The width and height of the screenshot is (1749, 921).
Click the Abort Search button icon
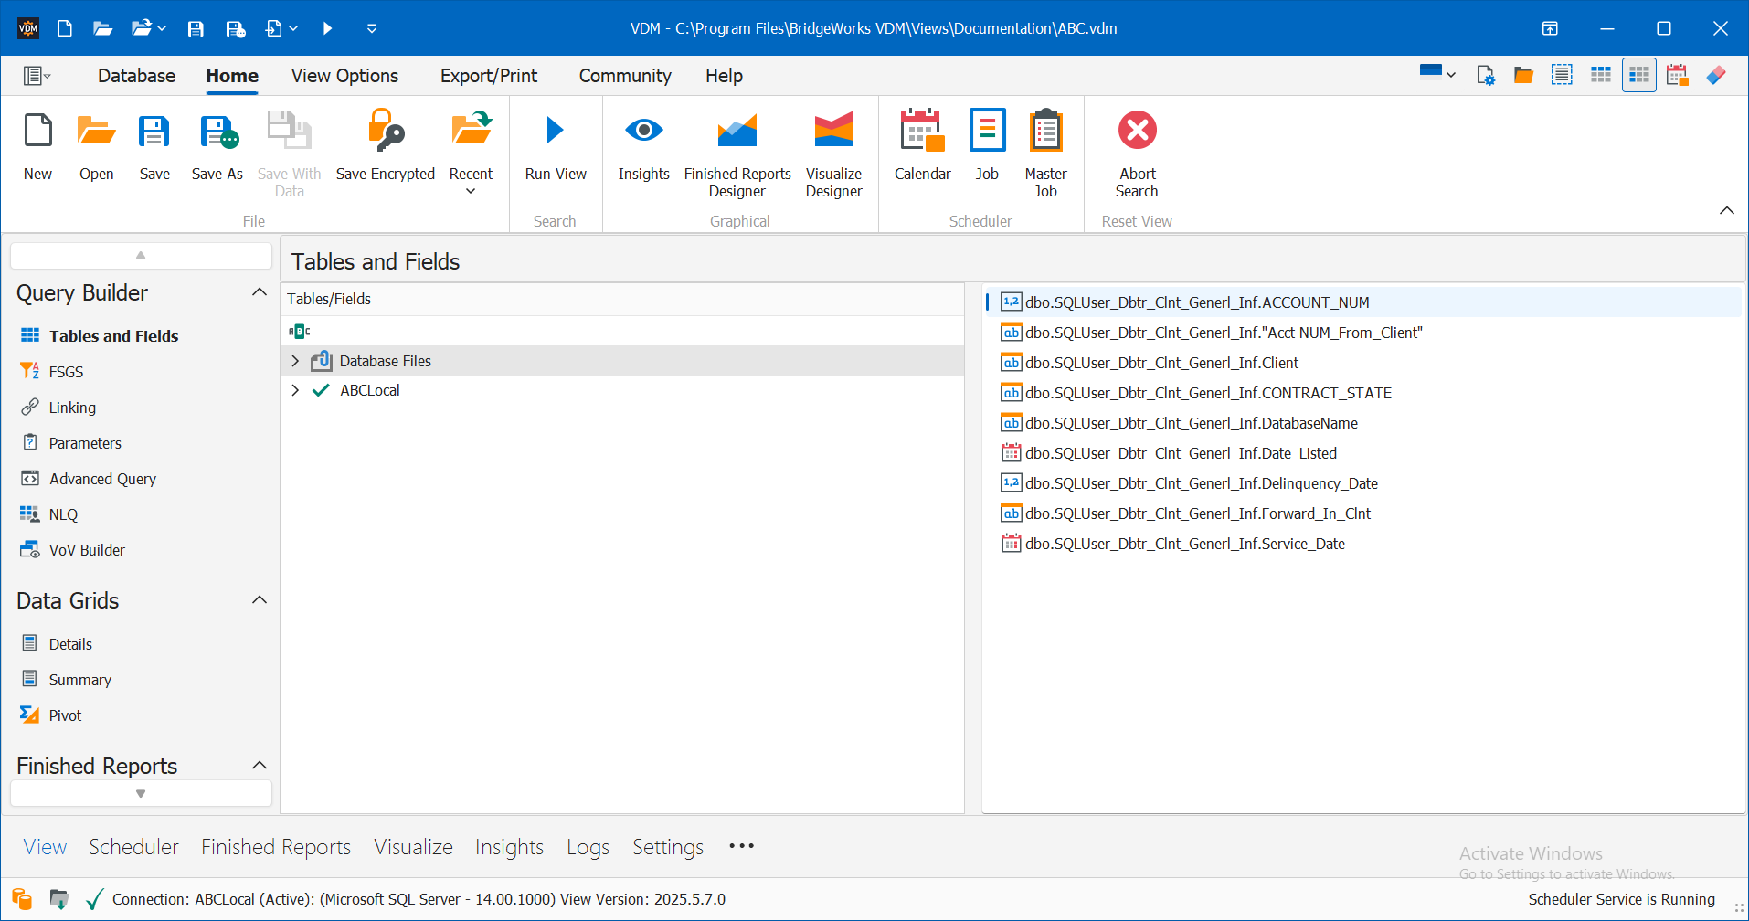click(1136, 130)
